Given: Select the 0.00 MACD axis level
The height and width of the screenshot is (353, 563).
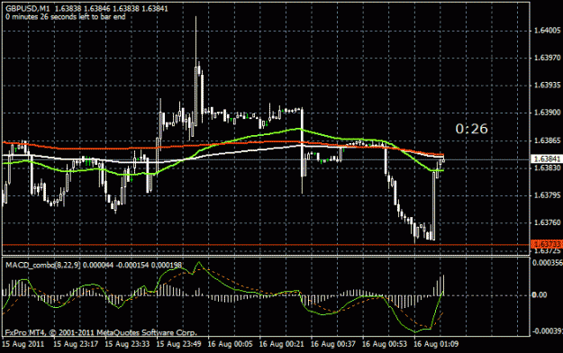Looking at the screenshot, I should [540, 294].
